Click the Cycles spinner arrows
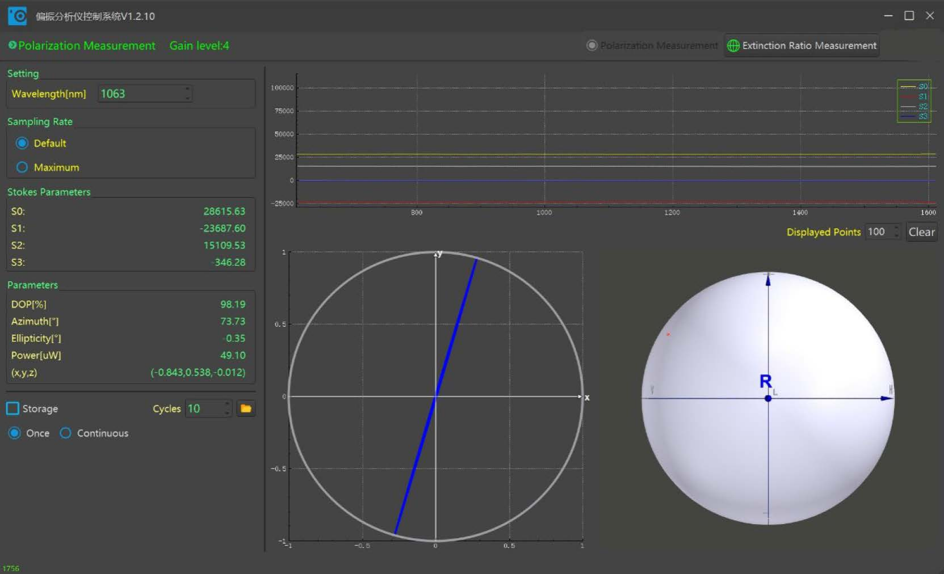944x574 pixels. [x=227, y=408]
